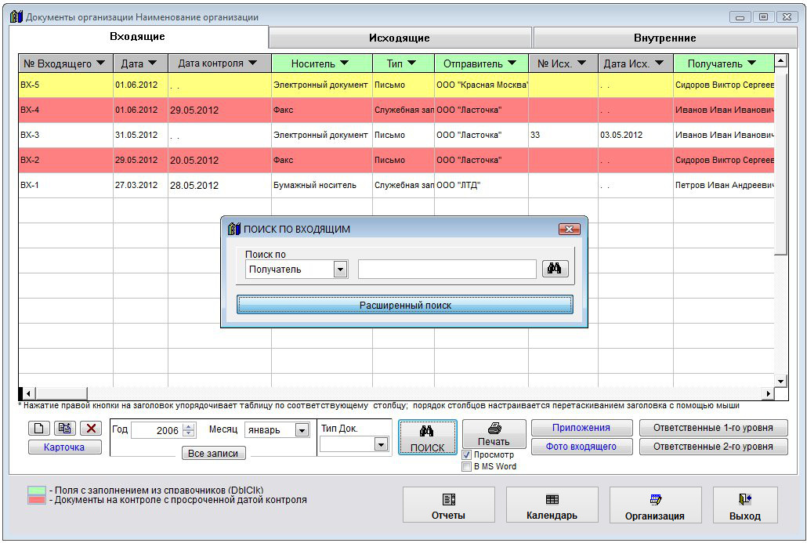Click the ПОИСК binoculars button

(x=427, y=438)
